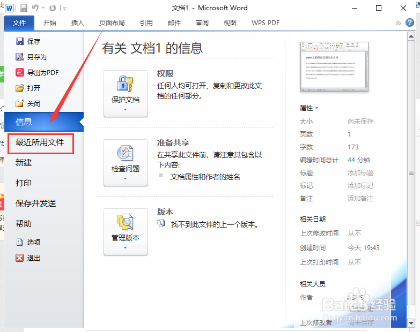Screen dimensions: 420x332
Task: Switch to the WPS PDF tab
Action: 266,23
